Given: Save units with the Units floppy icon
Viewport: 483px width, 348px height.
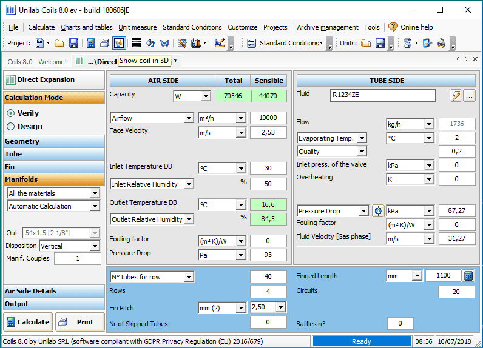Looking at the screenshot, I should 380,43.
